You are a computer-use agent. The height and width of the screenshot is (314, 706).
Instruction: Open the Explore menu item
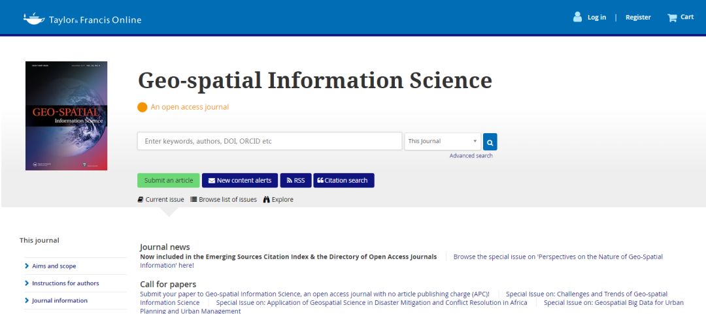point(278,199)
